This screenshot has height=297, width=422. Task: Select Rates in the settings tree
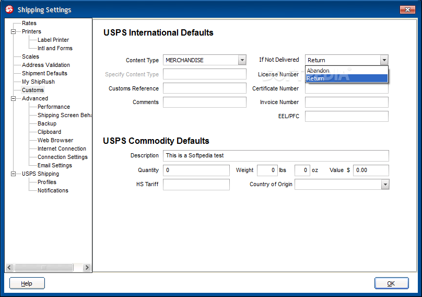(x=29, y=23)
